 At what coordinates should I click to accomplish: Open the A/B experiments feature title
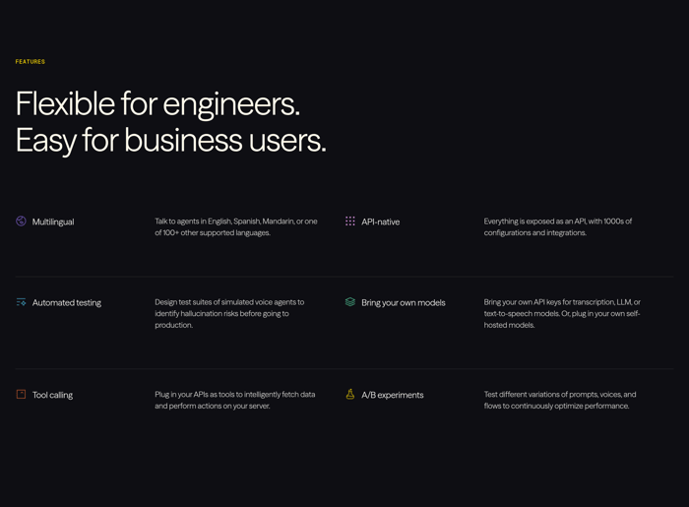[392, 396]
